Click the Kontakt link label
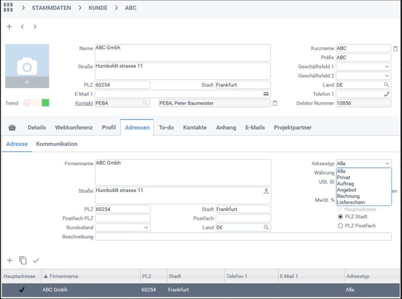This screenshot has width=402, height=299. pos(84,103)
